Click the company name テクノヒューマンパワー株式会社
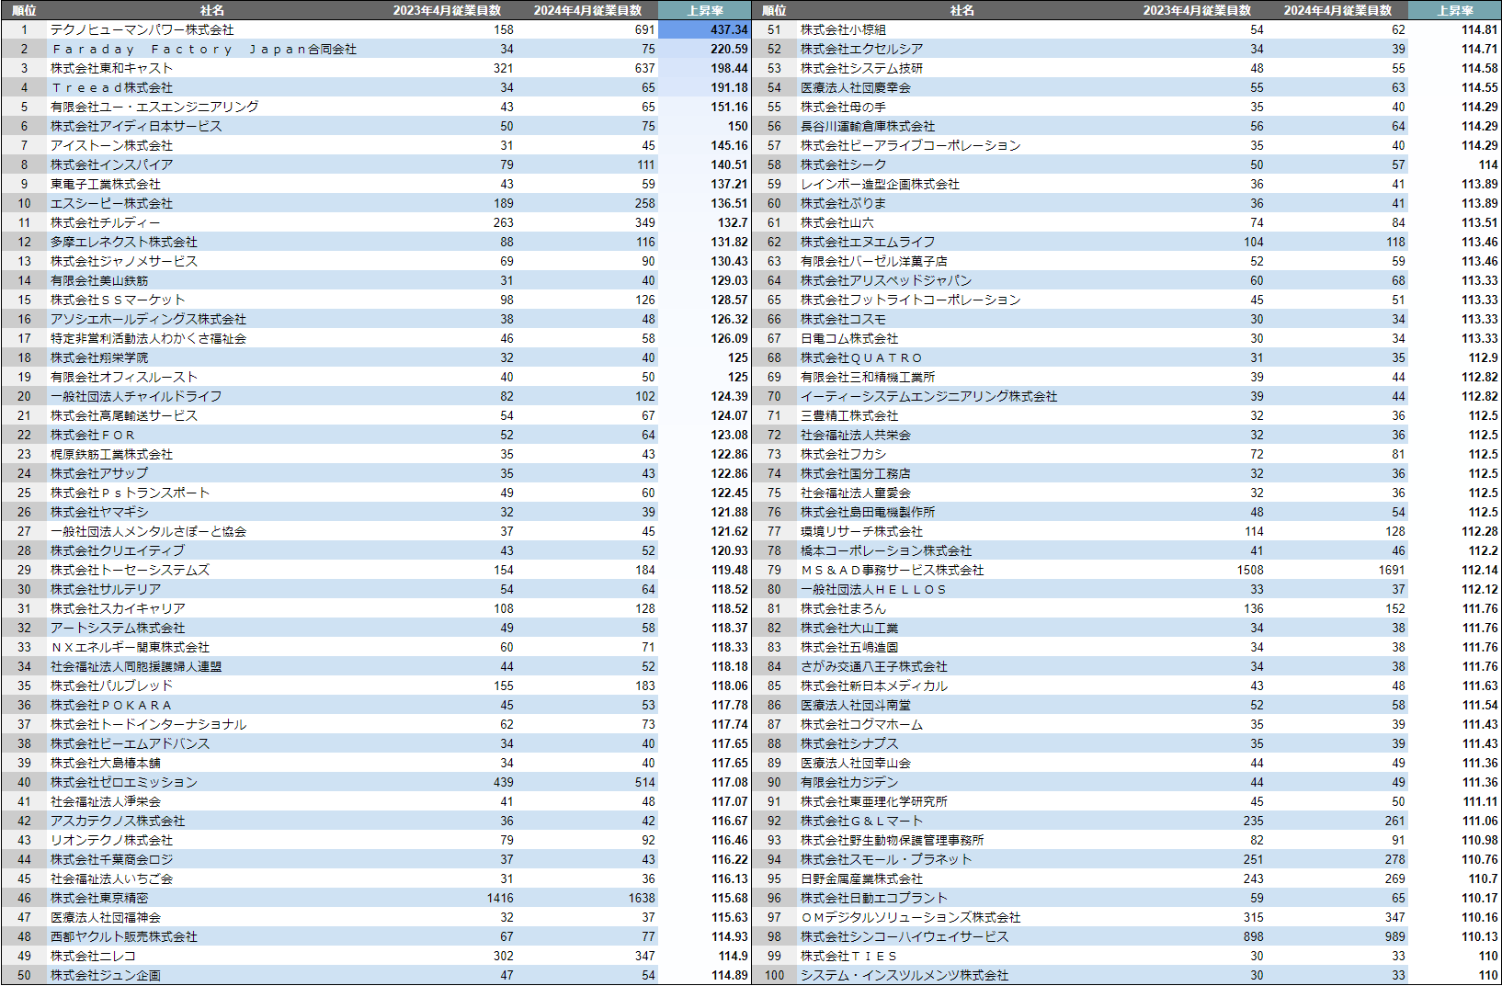This screenshot has height=986, width=1502. click(142, 29)
